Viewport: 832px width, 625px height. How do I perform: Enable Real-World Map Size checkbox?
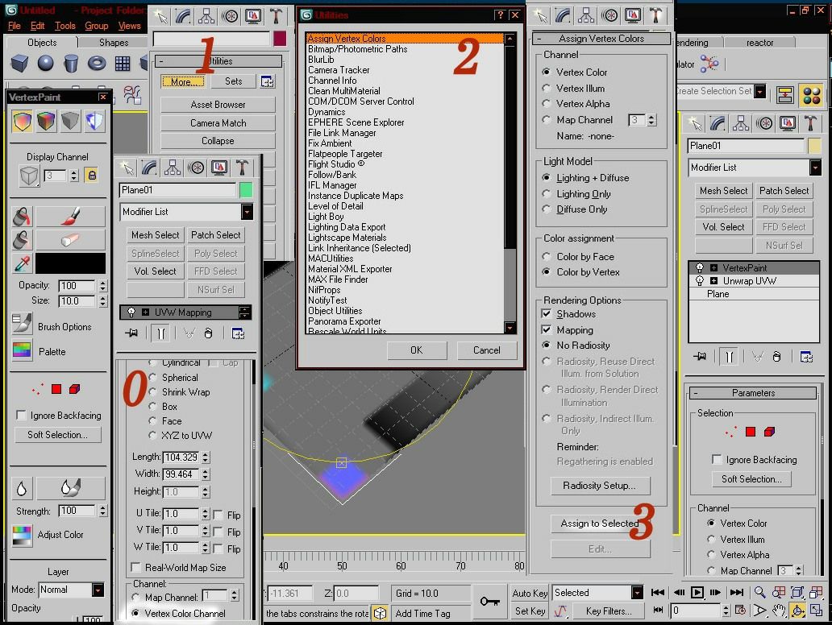[135, 567]
